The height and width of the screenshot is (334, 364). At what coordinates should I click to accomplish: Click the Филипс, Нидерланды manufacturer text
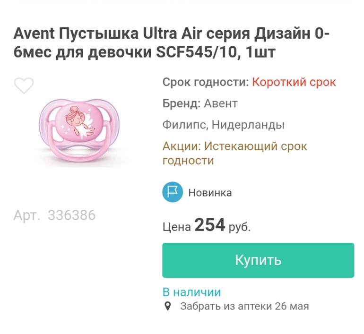click(x=223, y=125)
